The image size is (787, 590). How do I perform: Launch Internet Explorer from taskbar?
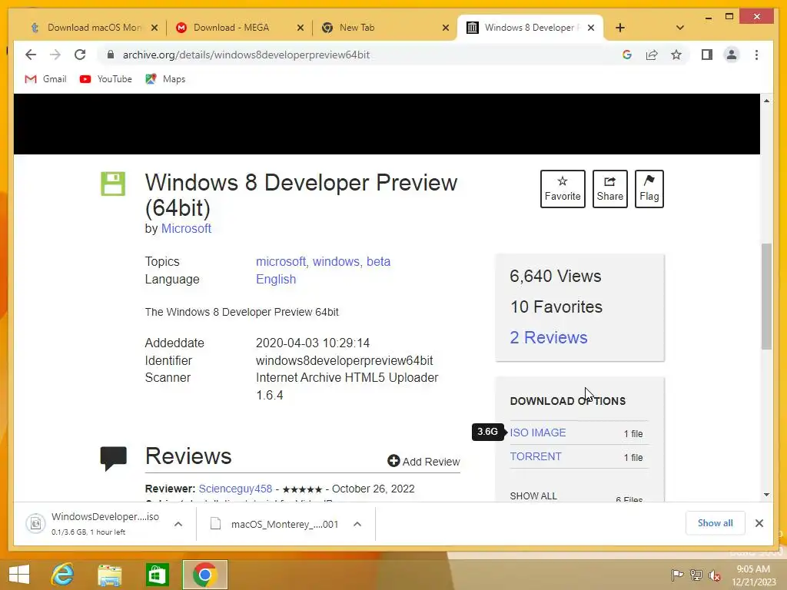pos(63,575)
